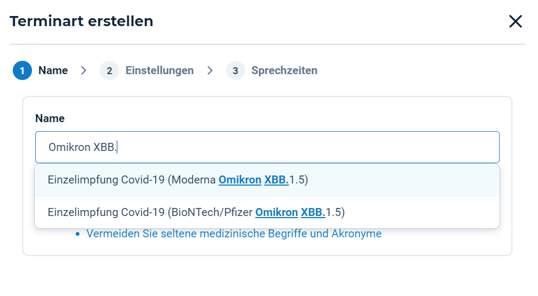
Task: Click the chevron after the Name step
Action: tap(84, 70)
